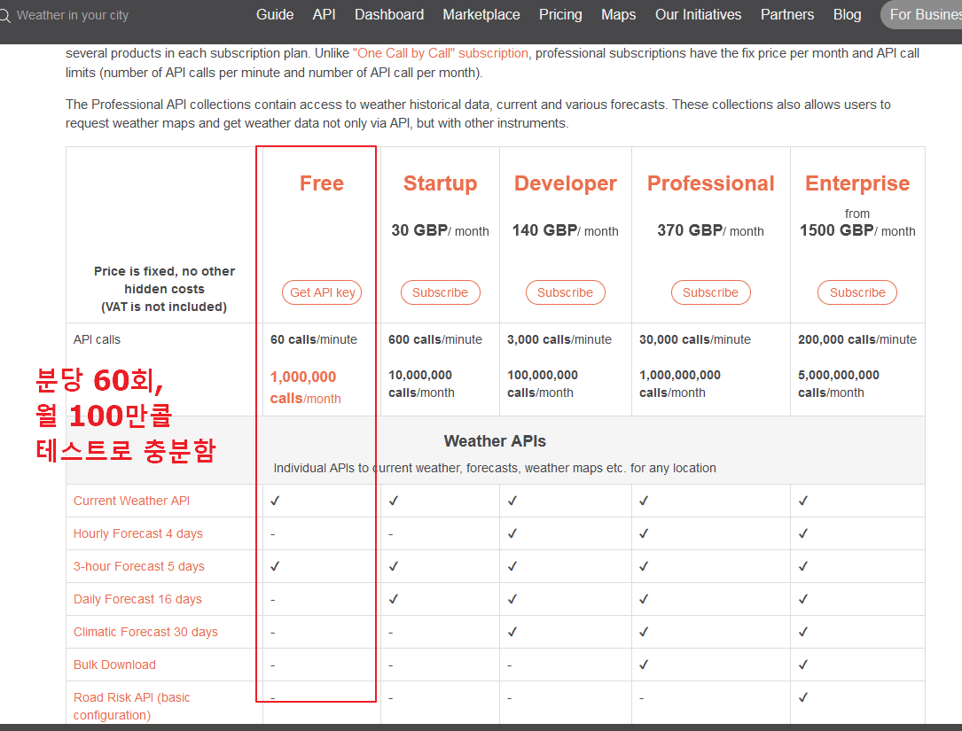Viewport: 962px width, 731px height.
Task: Click the "1500 GBP/ month" price
Action: click(x=857, y=230)
